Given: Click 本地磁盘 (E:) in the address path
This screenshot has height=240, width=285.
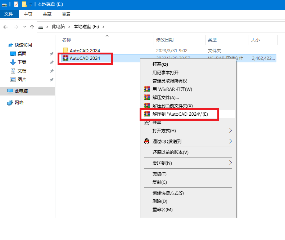Looking at the screenshot, I should [x=86, y=27].
